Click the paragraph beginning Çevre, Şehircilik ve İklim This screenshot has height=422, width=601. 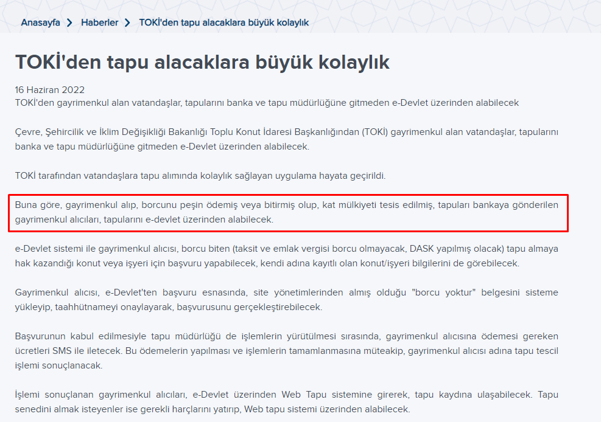click(287, 139)
